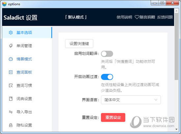Click the scrollbar down arrow

click(176, 129)
